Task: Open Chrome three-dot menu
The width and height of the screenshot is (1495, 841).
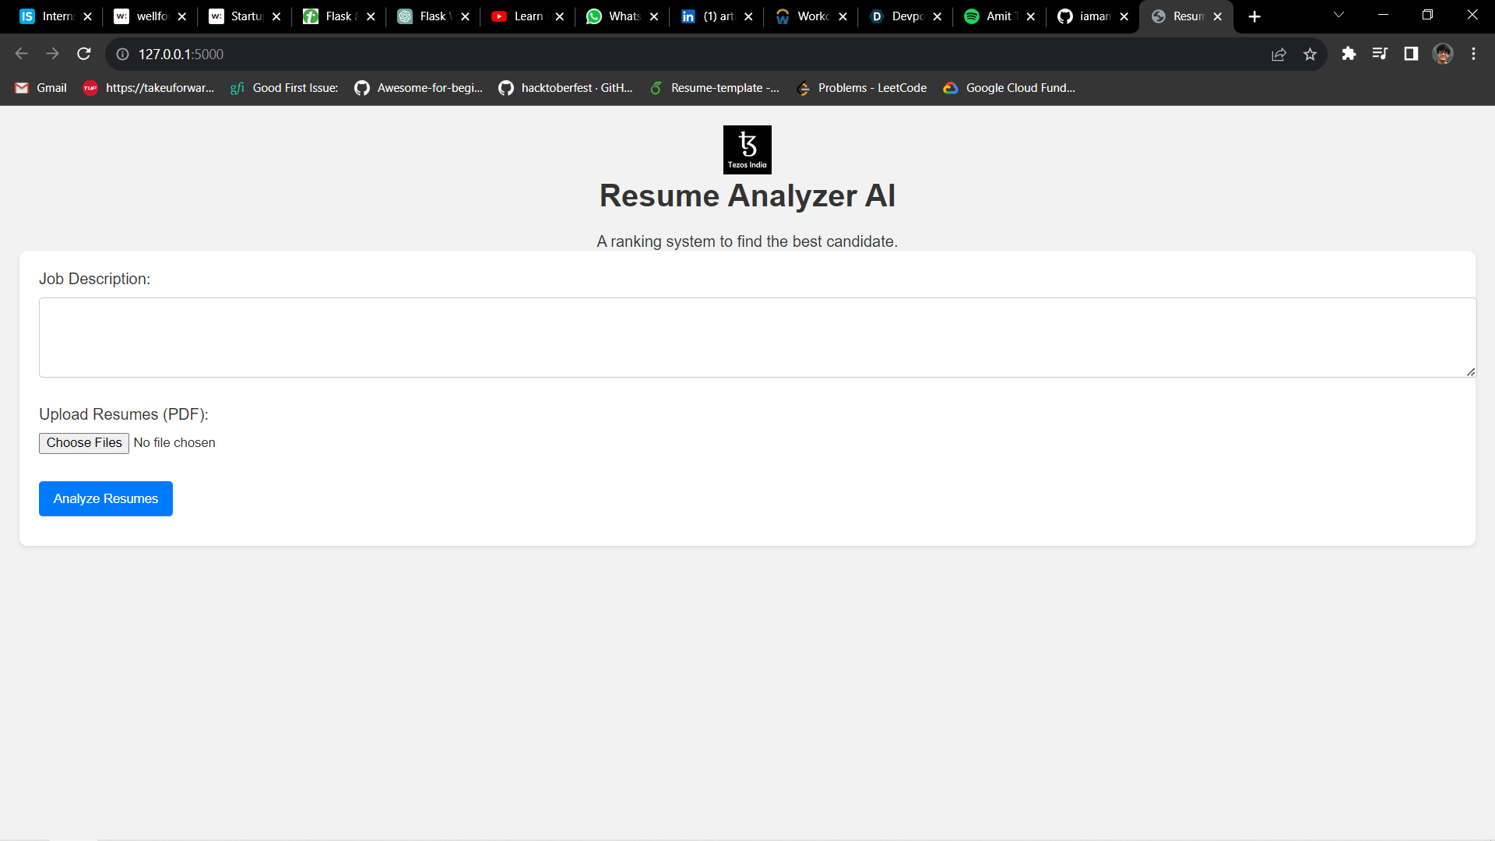Action: click(x=1473, y=54)
